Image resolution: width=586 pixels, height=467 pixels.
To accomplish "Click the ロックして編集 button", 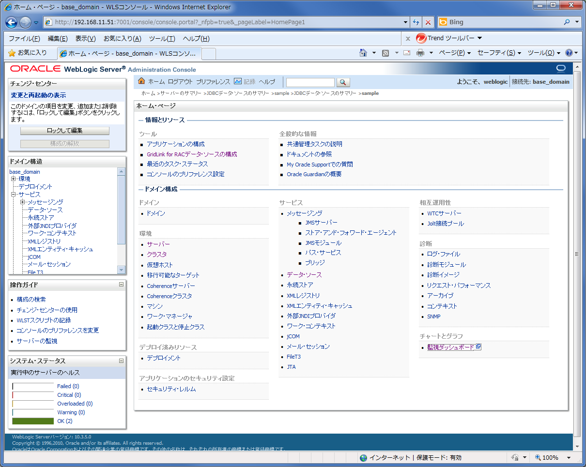I will tap(65, 131).
